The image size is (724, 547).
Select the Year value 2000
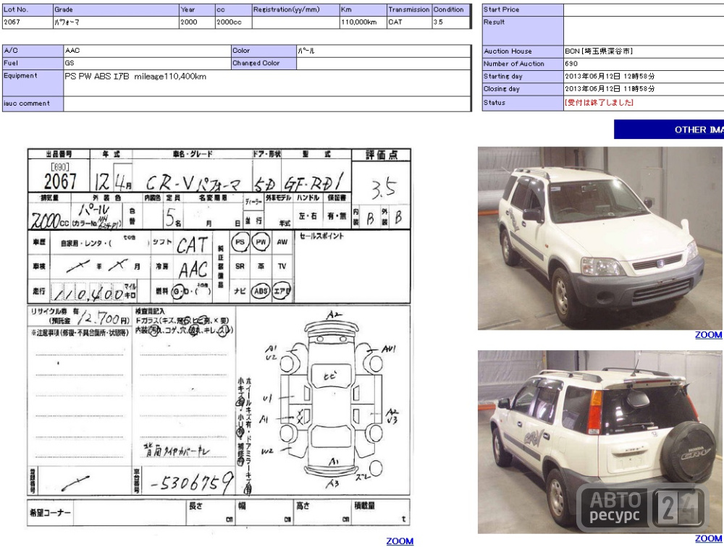tap(189, 22)
